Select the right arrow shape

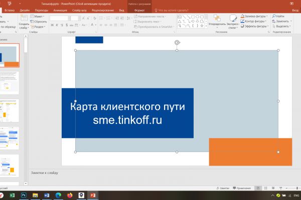(193, 21)
